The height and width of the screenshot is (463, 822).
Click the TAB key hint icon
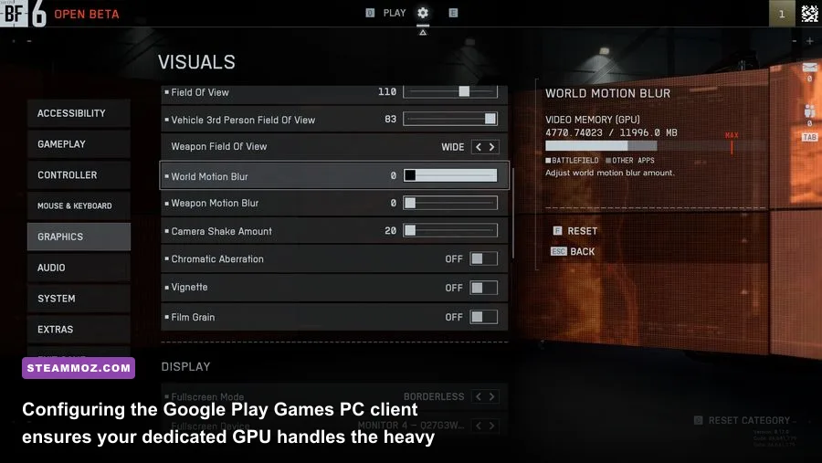[809, 137]
